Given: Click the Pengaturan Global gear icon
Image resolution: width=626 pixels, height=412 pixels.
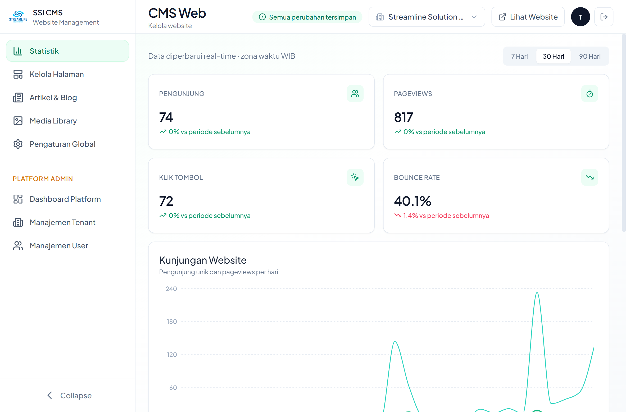Looking at the screenshot, I should coord(18,144).
